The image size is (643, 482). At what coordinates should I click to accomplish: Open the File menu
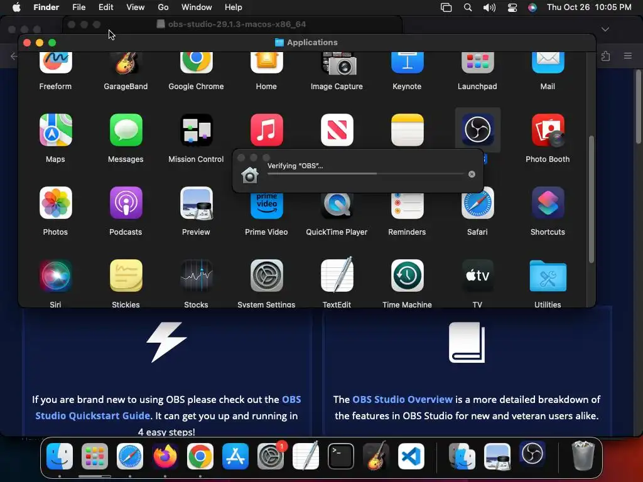(78, 8)
